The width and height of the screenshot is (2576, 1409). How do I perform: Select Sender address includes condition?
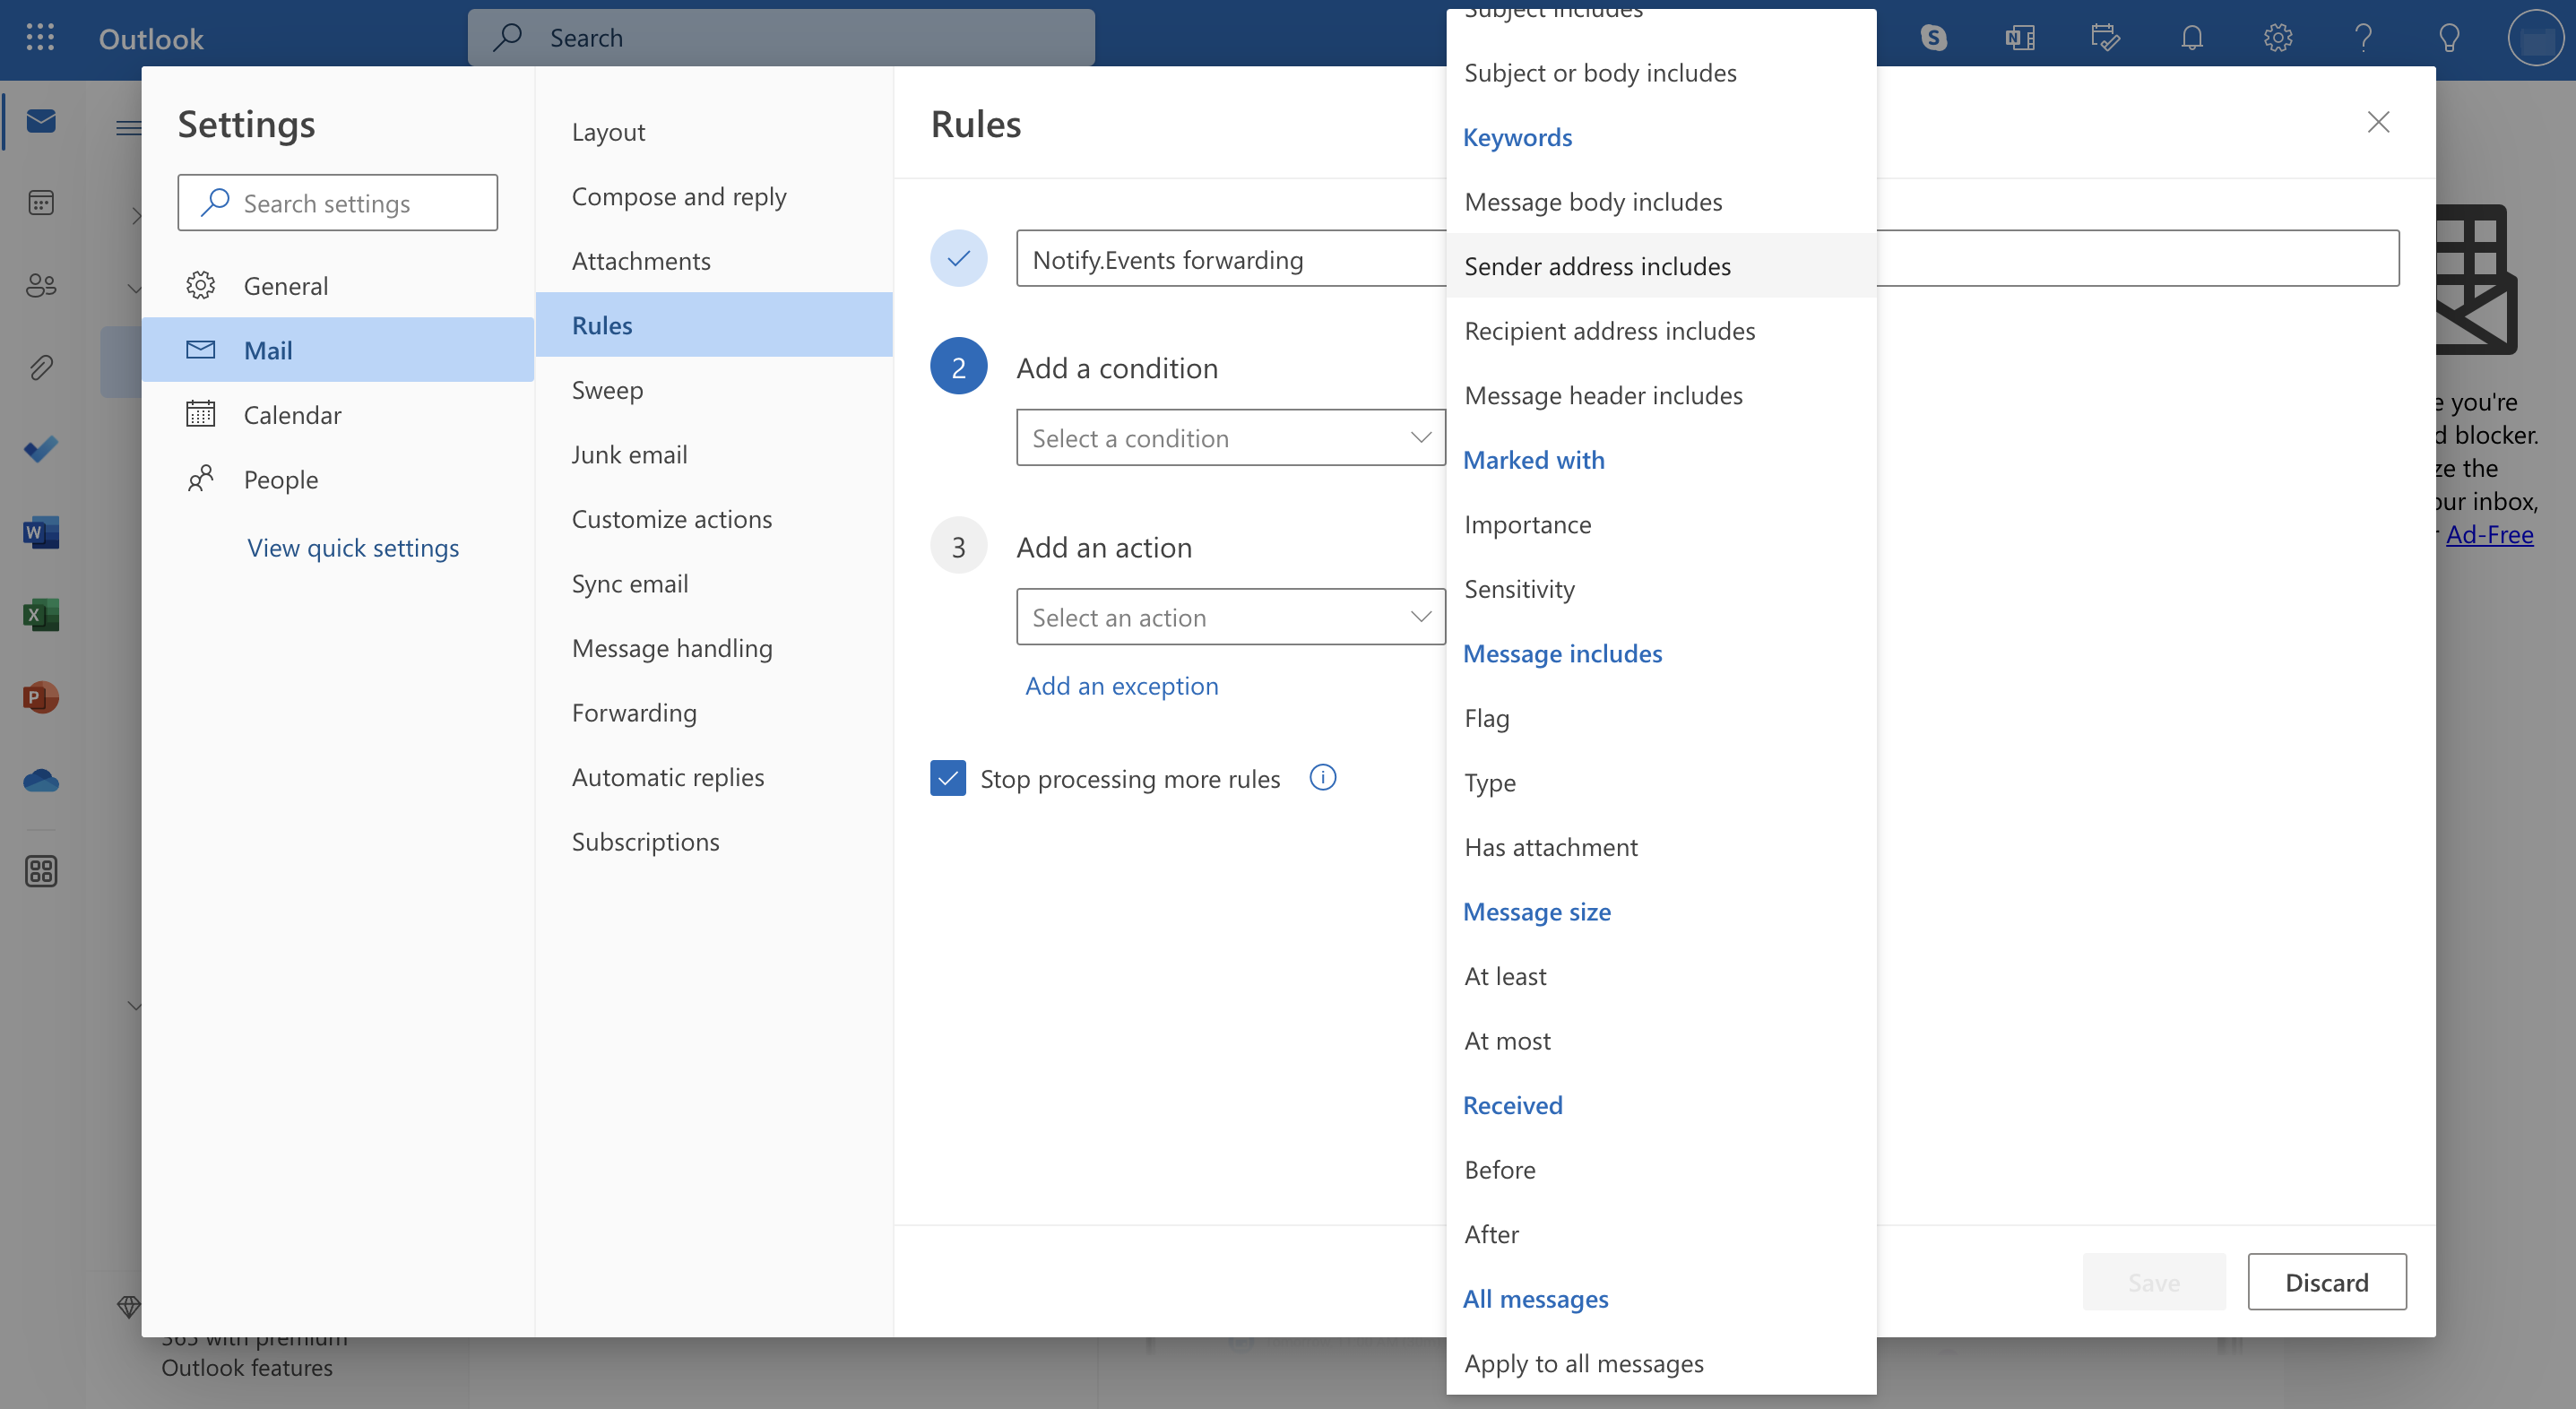coord(1658,264)
